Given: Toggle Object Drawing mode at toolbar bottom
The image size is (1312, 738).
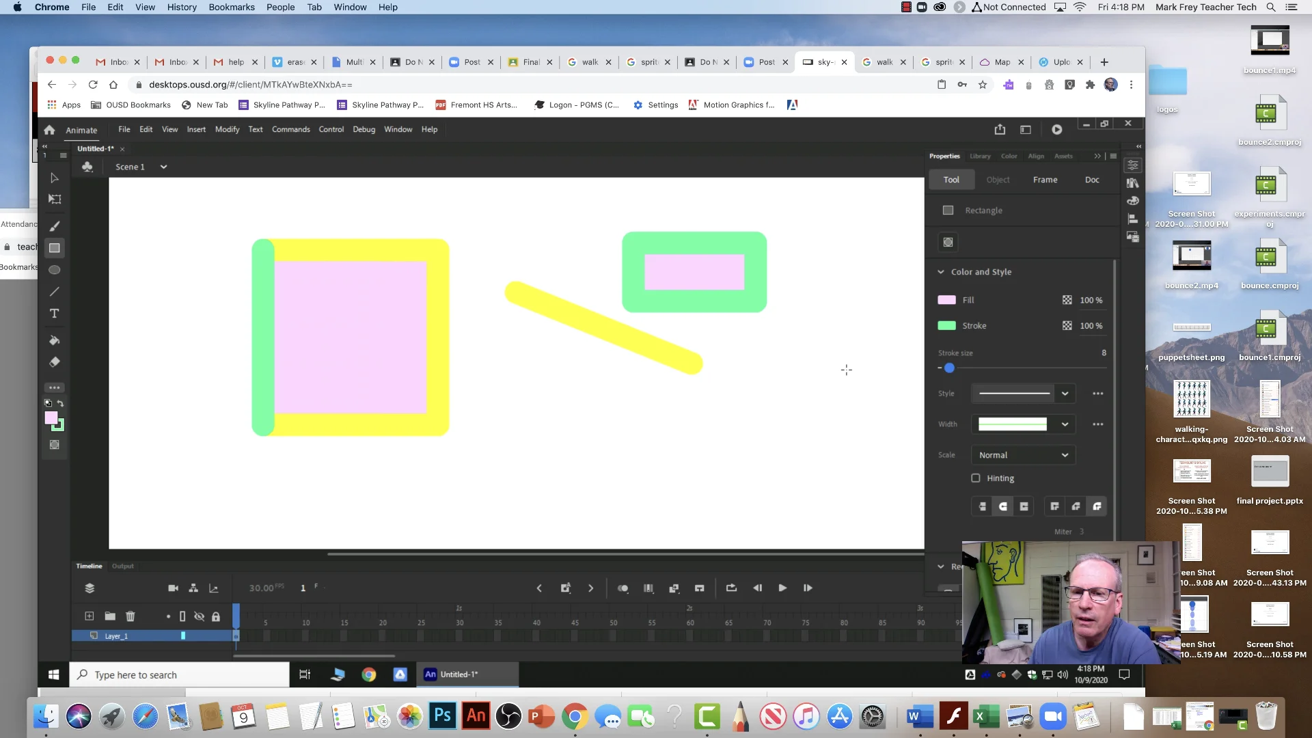Looking at the screenshot, I should tap(54, 445).
